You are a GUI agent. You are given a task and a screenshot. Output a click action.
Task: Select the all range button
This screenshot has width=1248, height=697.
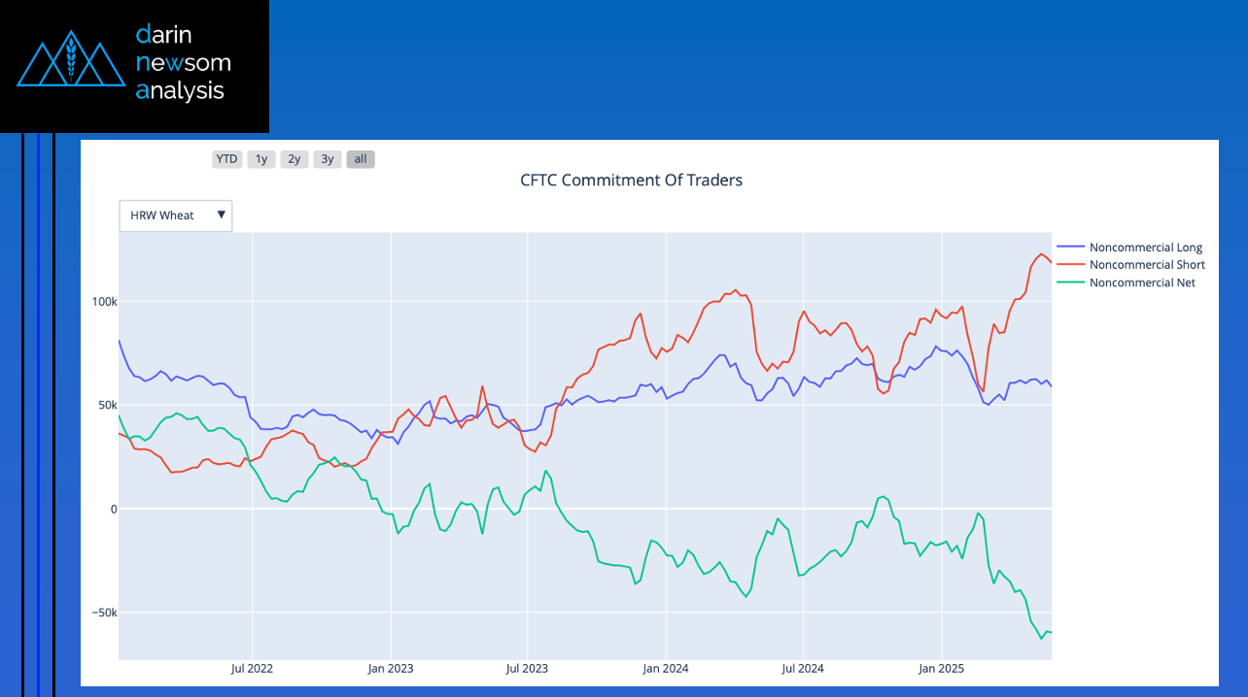361,159
